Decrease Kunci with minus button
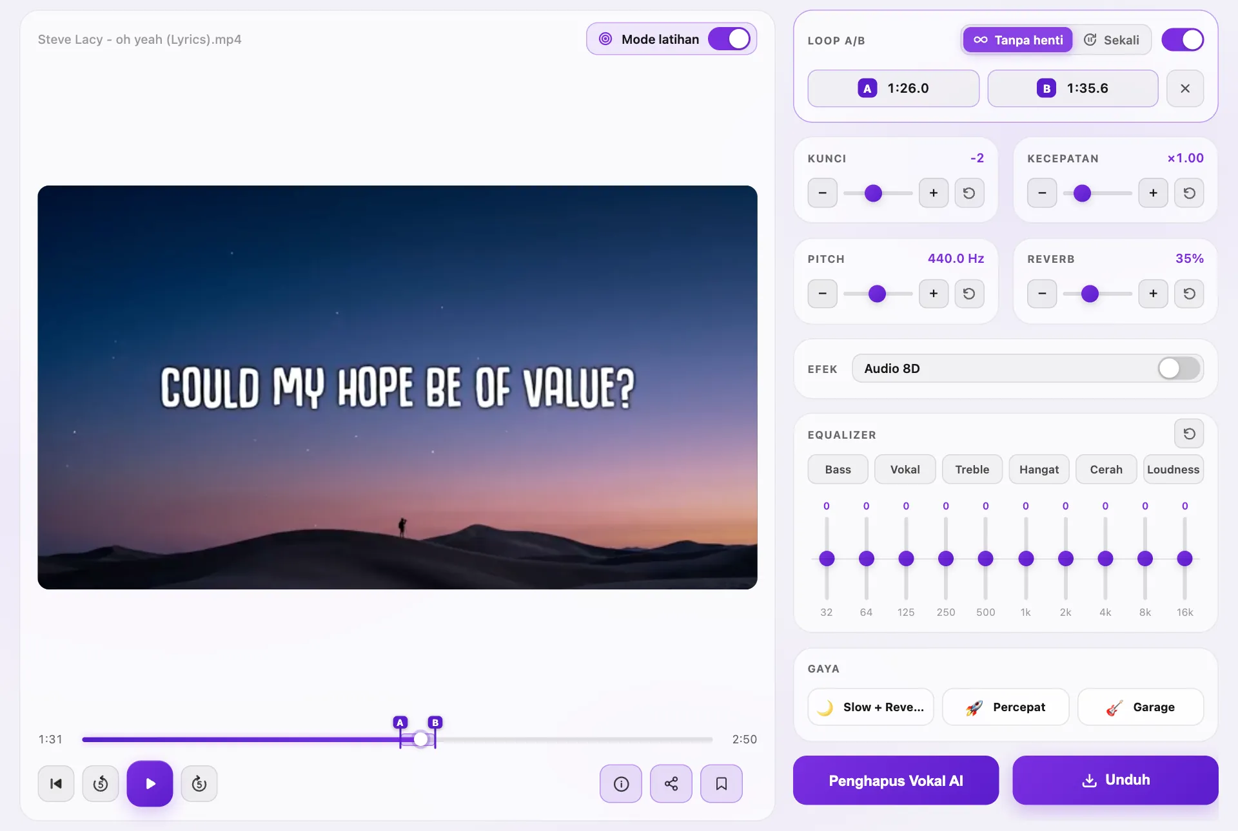This screenshot has height=831, width=1238. click(823, 193)
